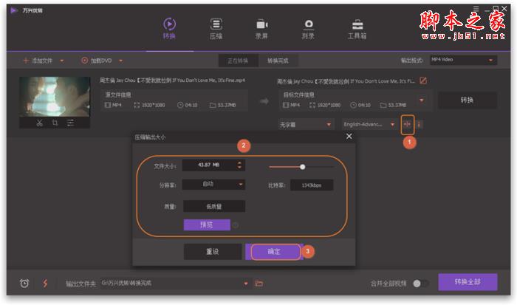Close the 压缩输出大小 dialog
Viewport: 517px width, 305px height.
pyautogui.click(x=349, y=136)
